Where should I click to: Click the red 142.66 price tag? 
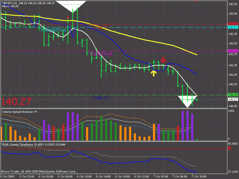(233, 24)
